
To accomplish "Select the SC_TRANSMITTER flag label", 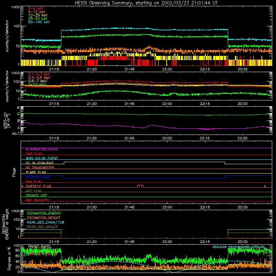I will tap(40, 167).
